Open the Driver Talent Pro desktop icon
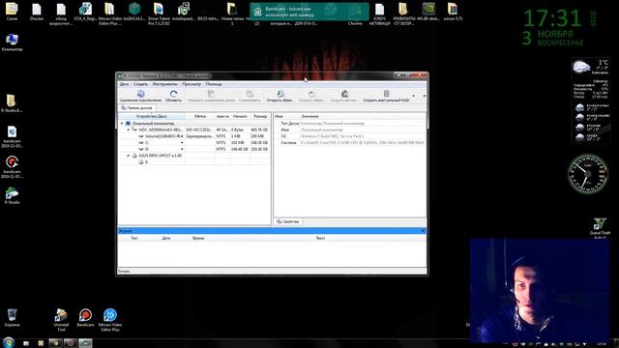619x348 pixels. click(x=159, y=14)
